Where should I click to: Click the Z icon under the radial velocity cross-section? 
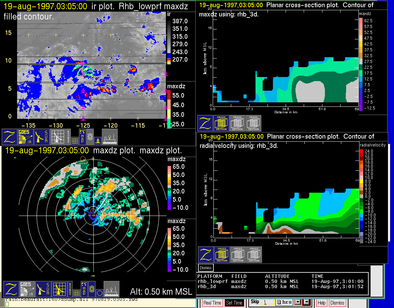[206, 255]
